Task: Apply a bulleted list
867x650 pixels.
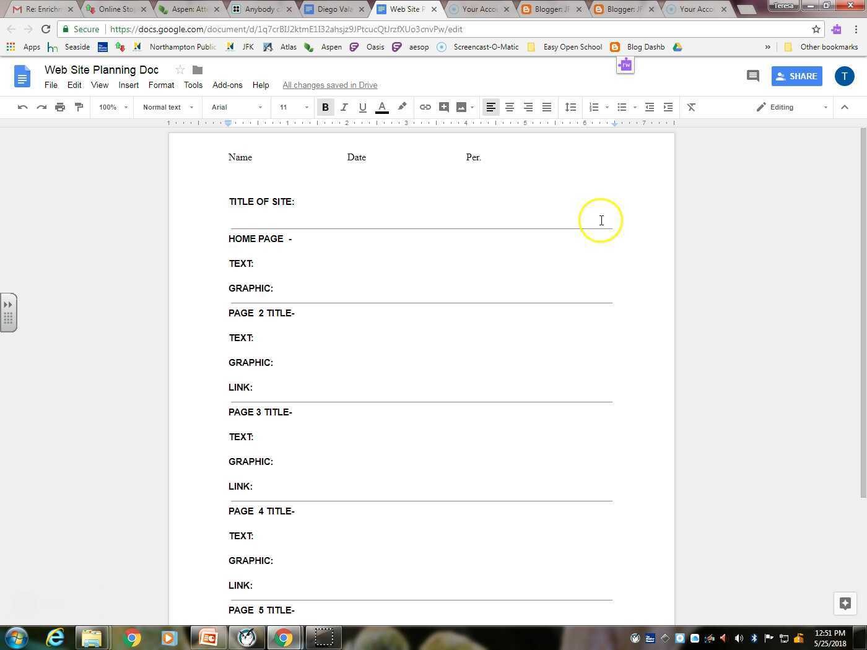Action: pos(622,106)
